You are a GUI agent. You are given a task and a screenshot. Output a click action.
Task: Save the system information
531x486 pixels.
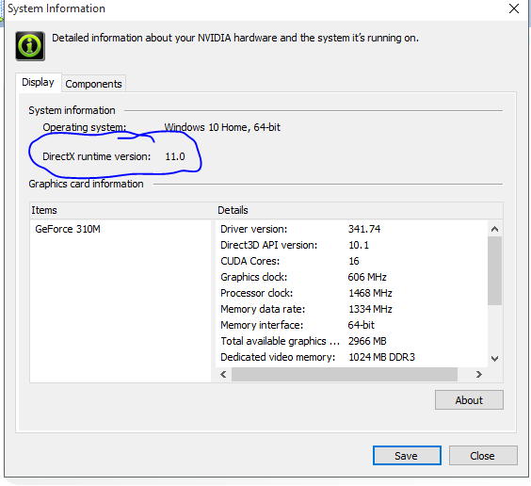point(407,456)
